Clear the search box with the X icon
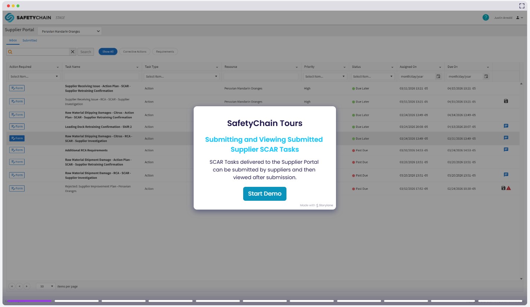The height and width of the screenshot is (307, 530). (x=73, y=52)
